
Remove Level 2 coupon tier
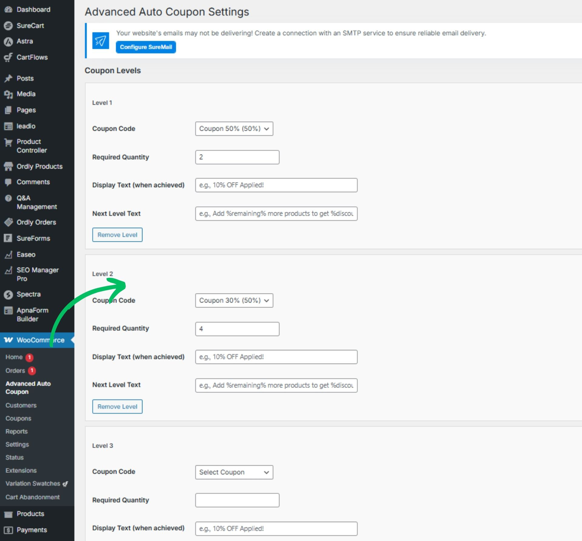(117, 406)
